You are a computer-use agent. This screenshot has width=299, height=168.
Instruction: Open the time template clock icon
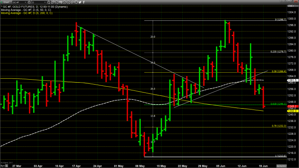coord(49,2)
